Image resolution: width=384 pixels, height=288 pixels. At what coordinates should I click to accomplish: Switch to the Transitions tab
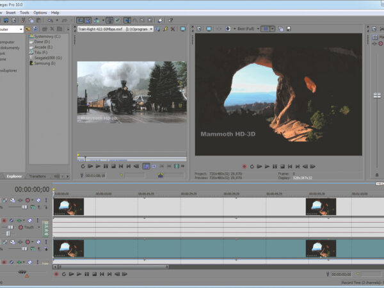click(x=38, y=176)
